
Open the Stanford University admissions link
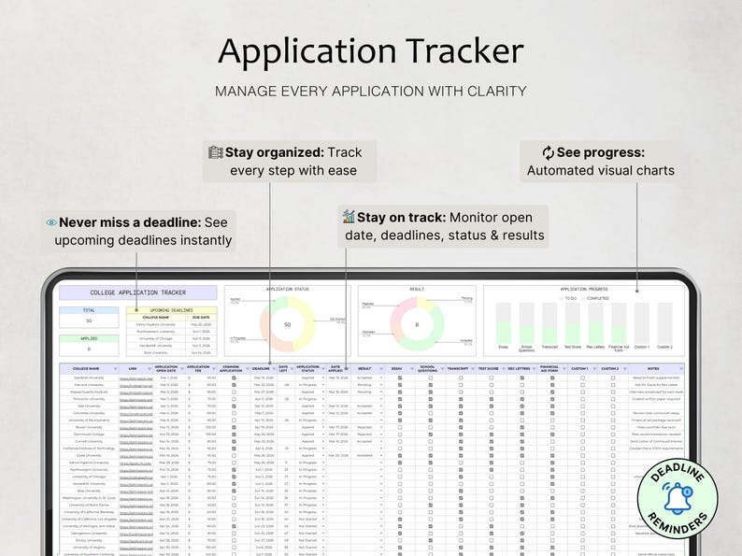click(136, 378)
